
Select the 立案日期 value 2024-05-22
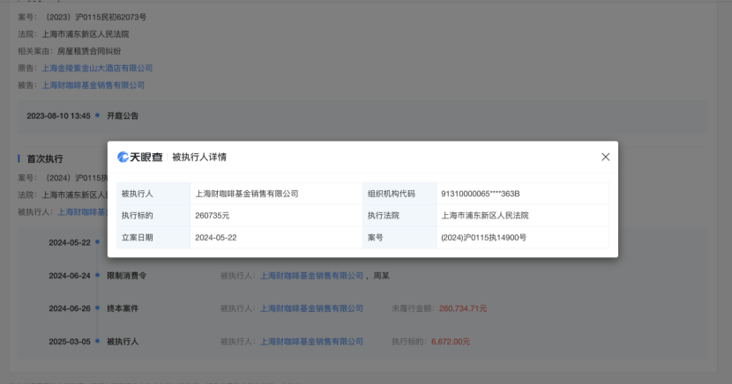[216, 238]
